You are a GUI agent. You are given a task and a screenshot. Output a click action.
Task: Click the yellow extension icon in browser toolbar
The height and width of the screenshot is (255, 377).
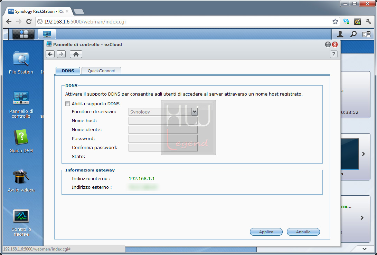[357, 22]
